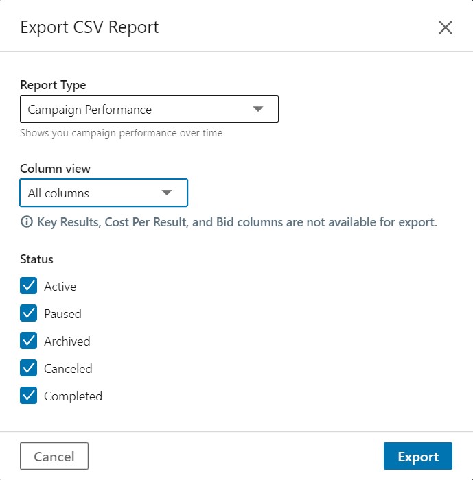Click the Canceled label text
This screenshot has height=480, width=473.
click(x=68, y=369)
